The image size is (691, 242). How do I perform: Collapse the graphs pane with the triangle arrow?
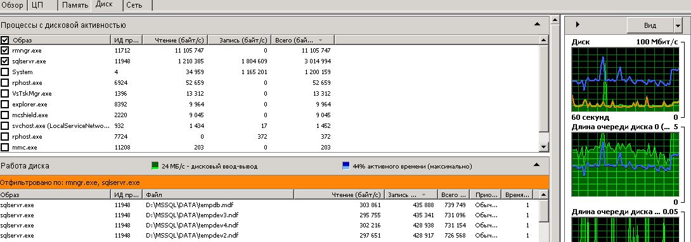(578, 25)
